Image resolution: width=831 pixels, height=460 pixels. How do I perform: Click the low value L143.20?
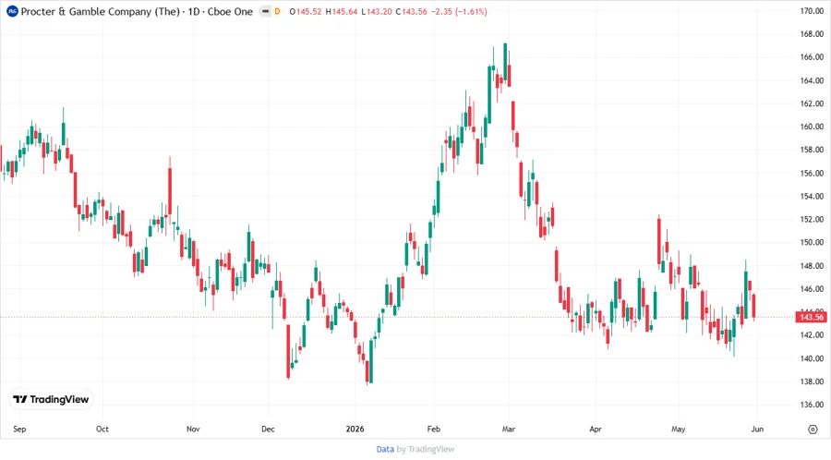[377, 11]
